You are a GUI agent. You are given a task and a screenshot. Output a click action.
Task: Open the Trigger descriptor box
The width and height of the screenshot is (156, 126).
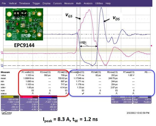click(x=142, y=100)
